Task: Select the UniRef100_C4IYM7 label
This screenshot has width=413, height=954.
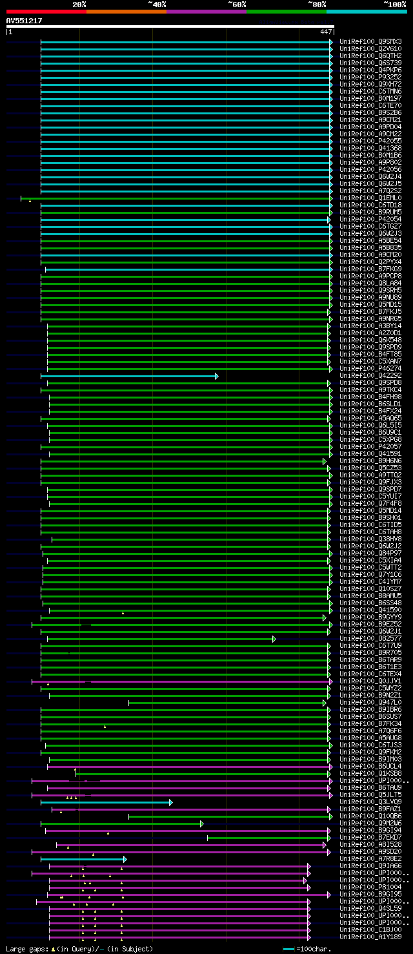Action: coord(370,581)
